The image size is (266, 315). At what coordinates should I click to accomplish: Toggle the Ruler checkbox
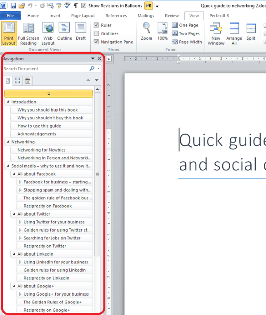[x=97, y=25]
